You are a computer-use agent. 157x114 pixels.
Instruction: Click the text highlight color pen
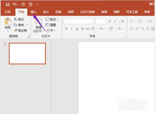[x=111, y=29]
